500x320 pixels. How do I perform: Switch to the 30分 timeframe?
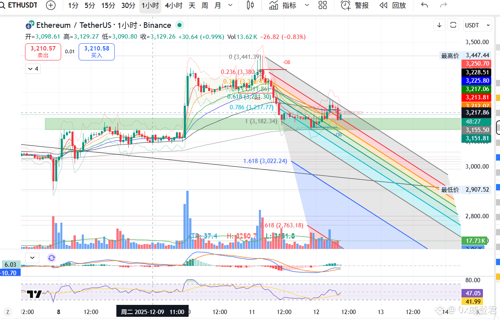[128, 5]
